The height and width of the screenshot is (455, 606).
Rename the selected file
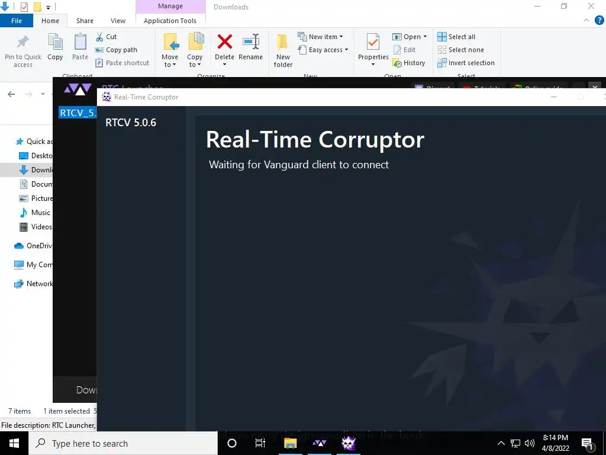pos(250,47)
